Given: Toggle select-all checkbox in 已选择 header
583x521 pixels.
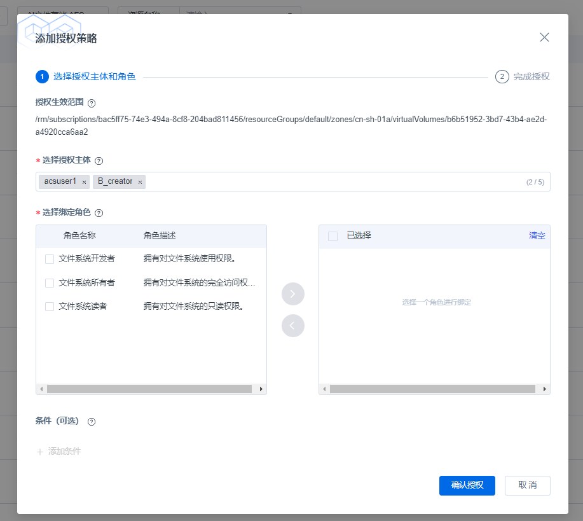Looking at the screenshot, I should pos(333,236).
